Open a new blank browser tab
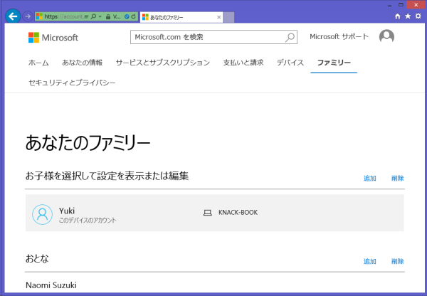The height and width of the screenshot is (296, 427). [x=228, y=17]
